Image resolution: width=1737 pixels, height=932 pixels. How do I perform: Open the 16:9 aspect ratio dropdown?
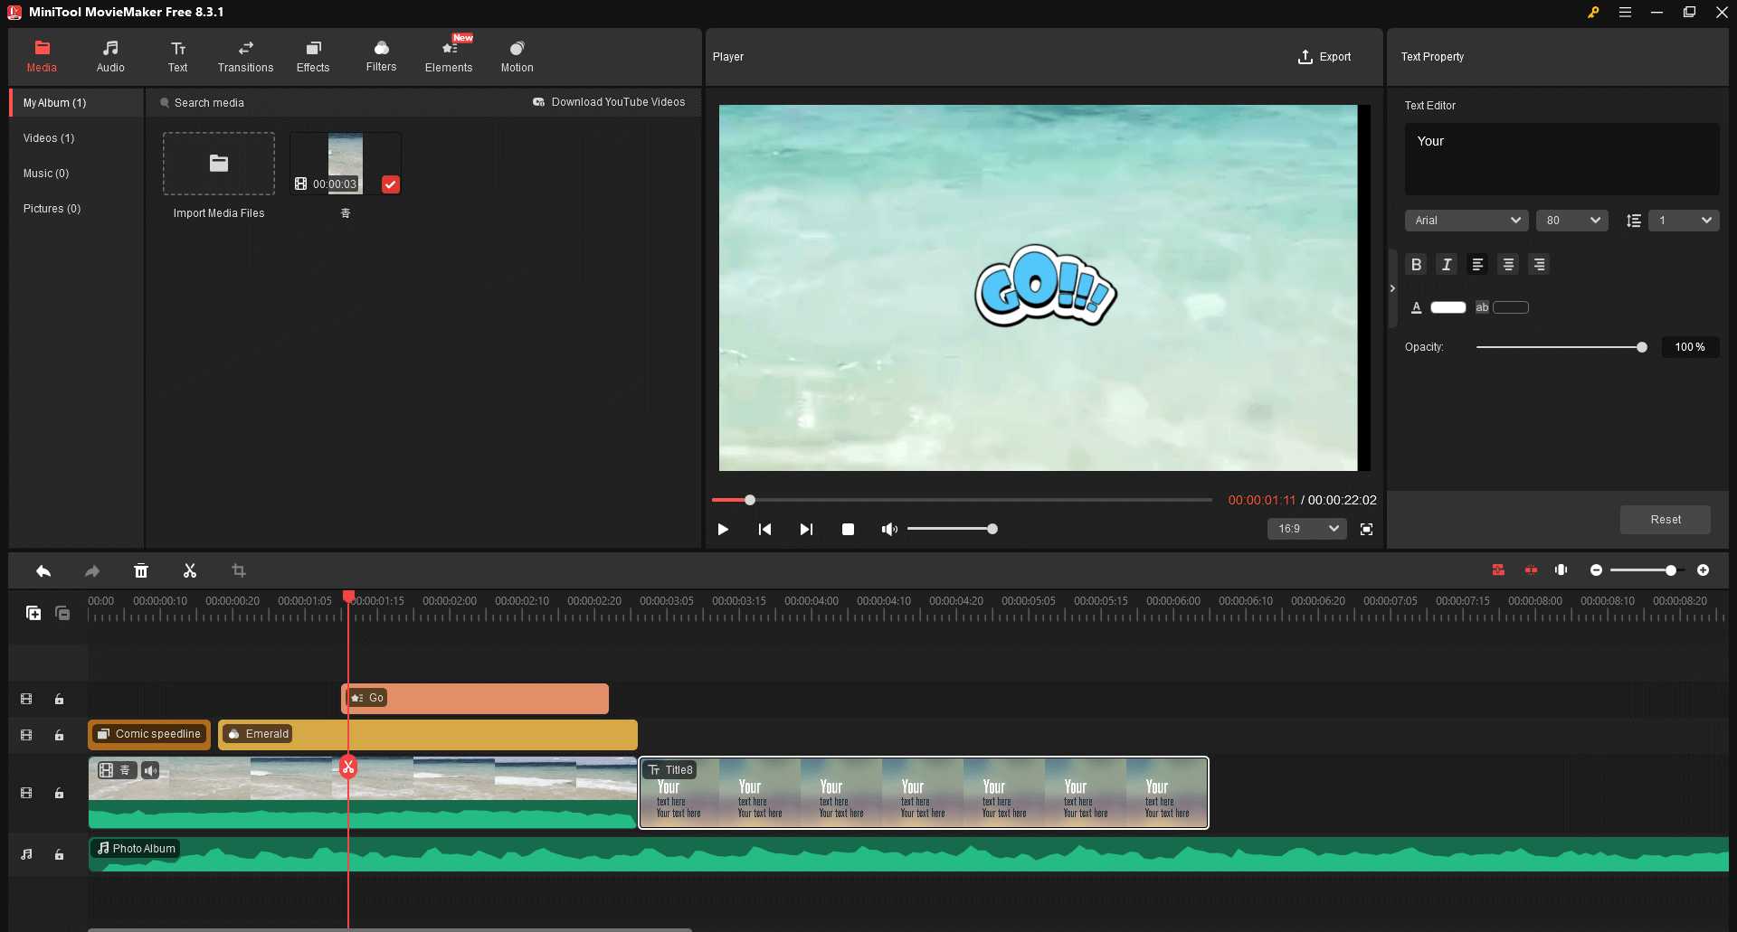pos(1306,529)
